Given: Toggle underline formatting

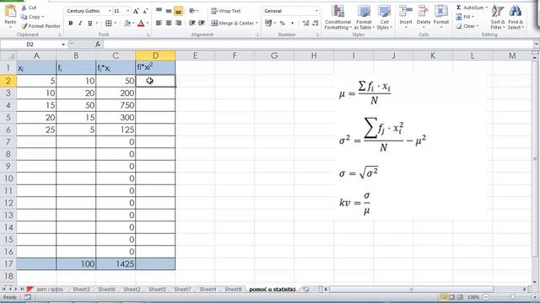Looking at the screenshot, I should tap(90, 23).
